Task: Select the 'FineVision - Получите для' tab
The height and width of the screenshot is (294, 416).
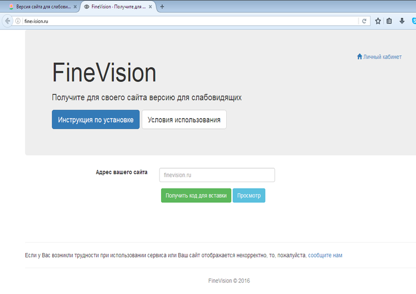Action: tap(118, 7)
